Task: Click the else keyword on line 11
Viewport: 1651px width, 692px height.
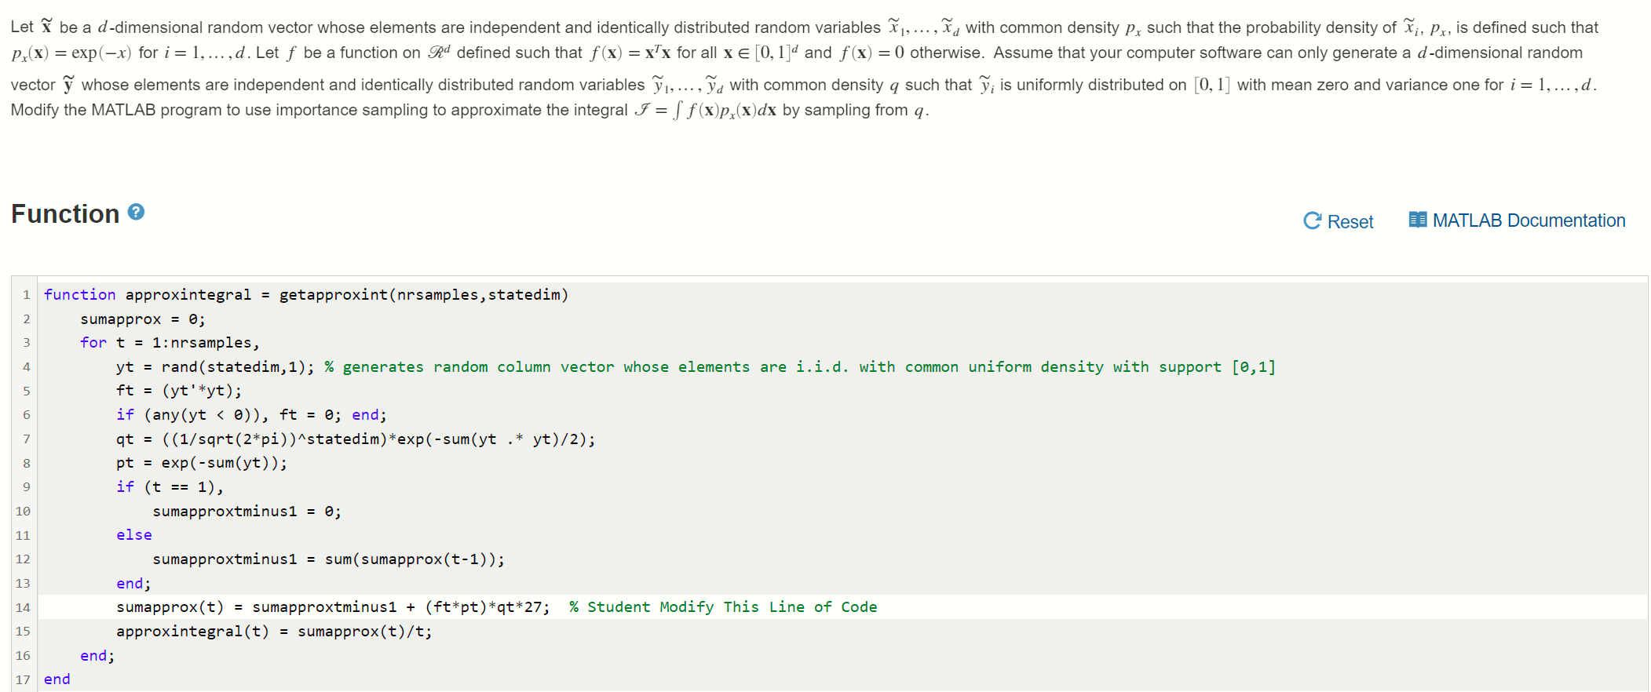Action: 133,534
